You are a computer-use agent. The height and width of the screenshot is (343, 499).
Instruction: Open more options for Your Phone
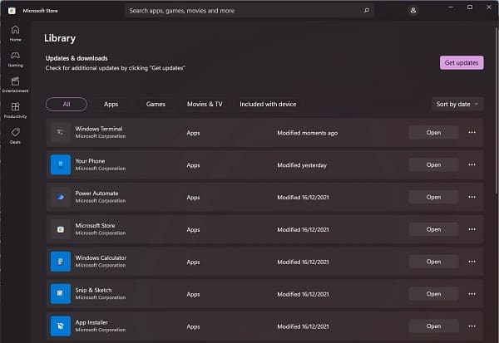click(472, 164)
